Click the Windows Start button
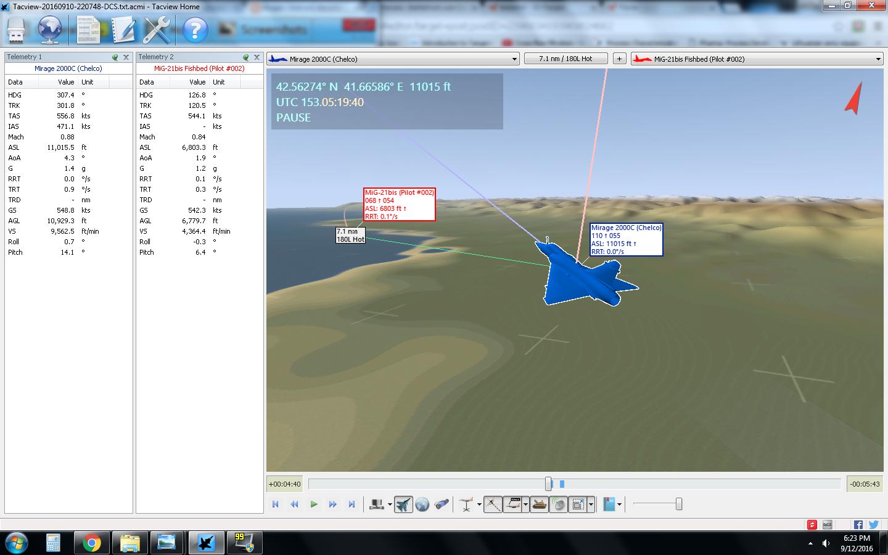This screenshot has width=888, height=555. click(x=16, y=542)
